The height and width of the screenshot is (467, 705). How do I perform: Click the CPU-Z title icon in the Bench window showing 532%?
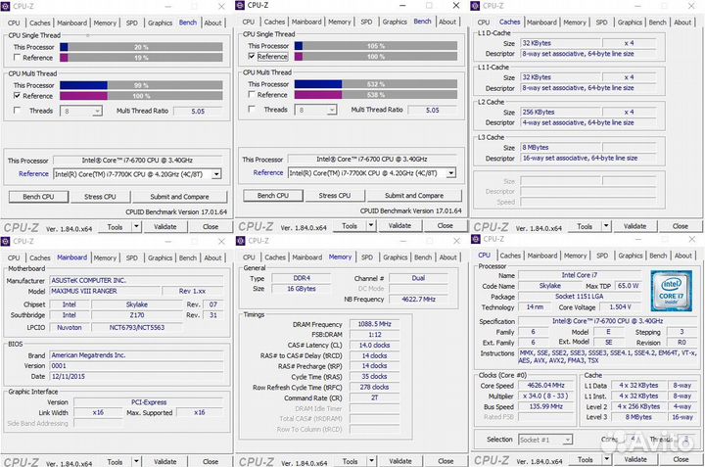point(240,5)
